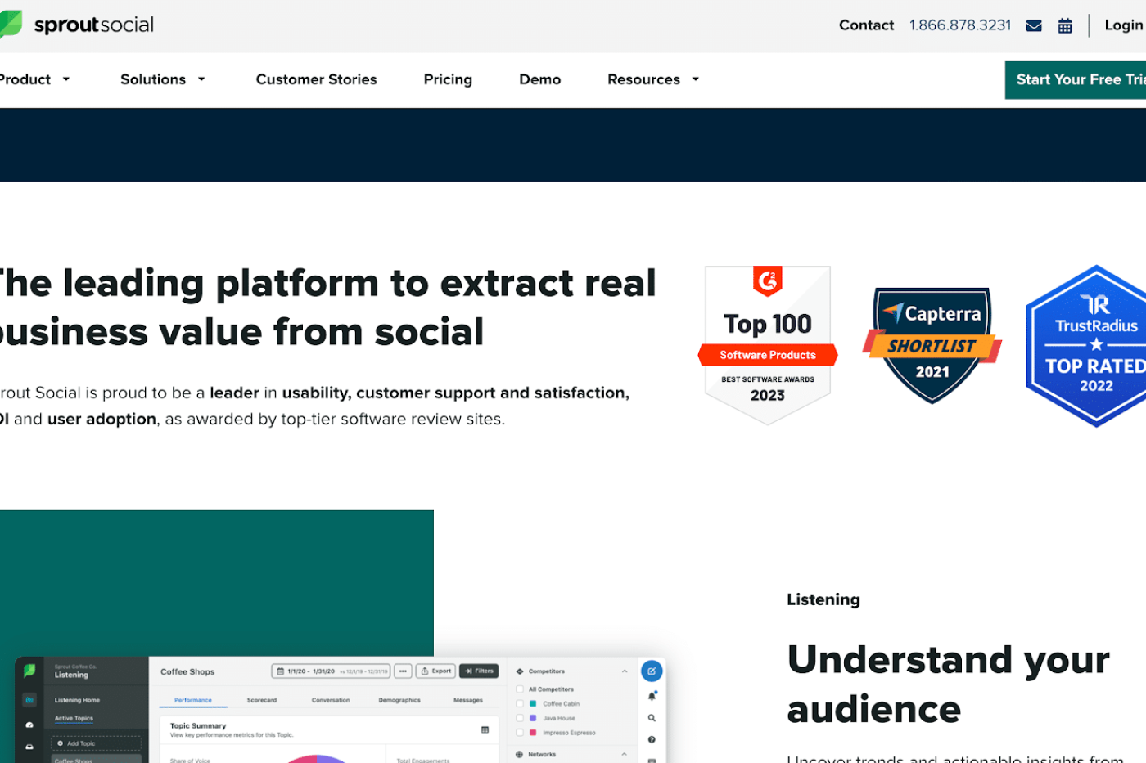
Task: Check the Impresso Espresso checkbox
Action: [520, 733]
